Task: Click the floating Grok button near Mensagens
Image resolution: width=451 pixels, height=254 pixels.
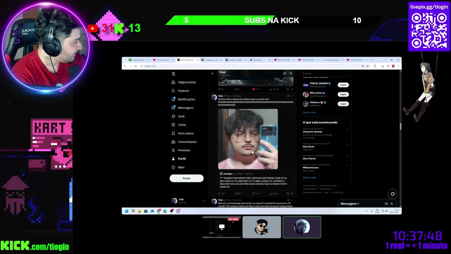Action: [393, 194]
